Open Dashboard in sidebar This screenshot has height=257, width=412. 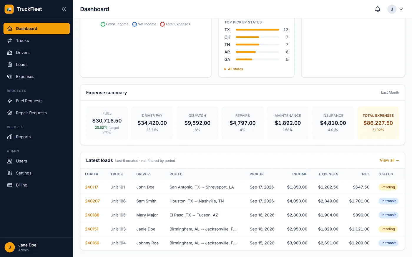pos(36,28)
